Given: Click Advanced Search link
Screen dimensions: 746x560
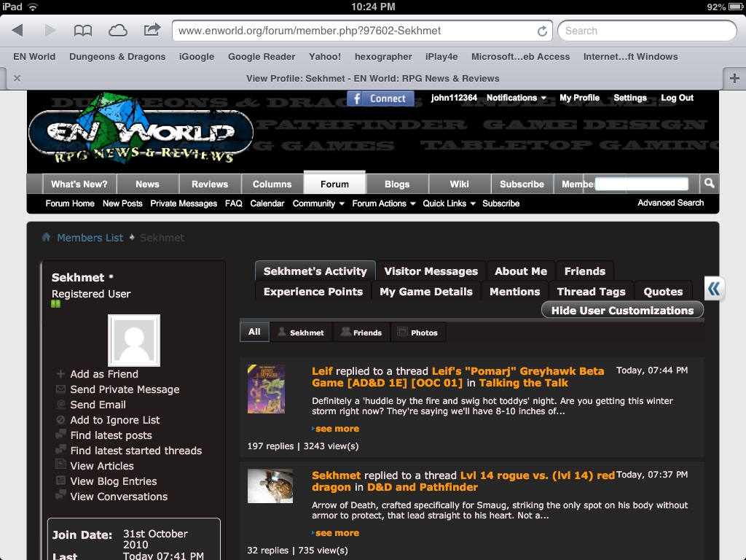Looking at the screenshot, I should point(670,203).
